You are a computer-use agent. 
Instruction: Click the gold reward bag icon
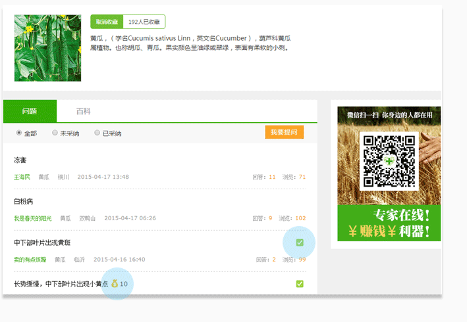pyautogui.click(x=114, y=284)
